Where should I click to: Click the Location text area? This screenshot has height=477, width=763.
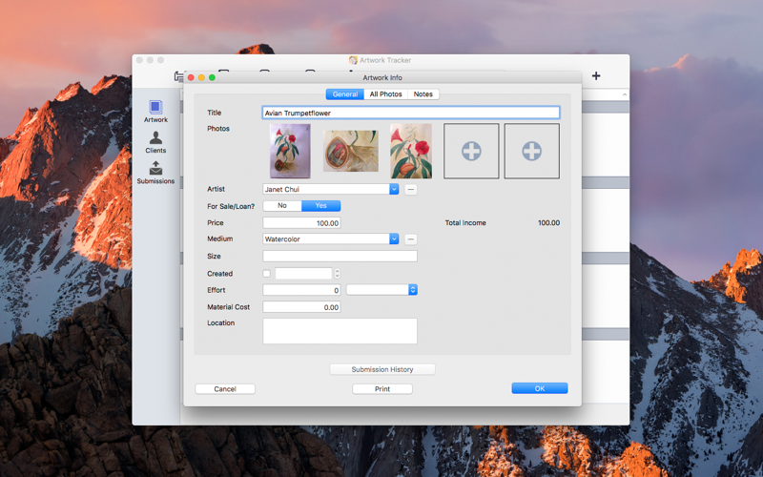coord(340,331)
